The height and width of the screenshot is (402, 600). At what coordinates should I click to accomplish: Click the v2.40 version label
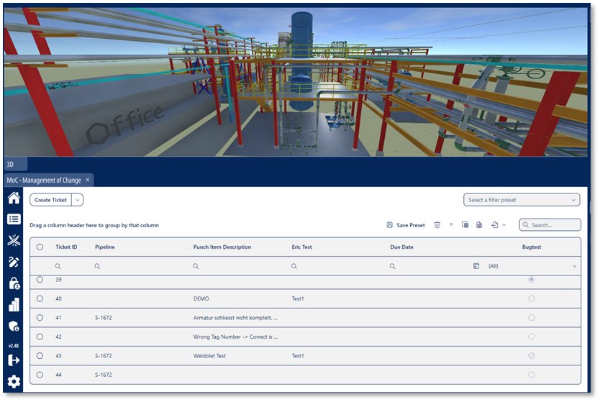pos(14,346)
